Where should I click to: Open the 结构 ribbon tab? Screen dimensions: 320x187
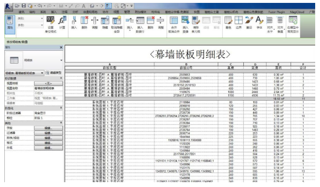point(32,12)
